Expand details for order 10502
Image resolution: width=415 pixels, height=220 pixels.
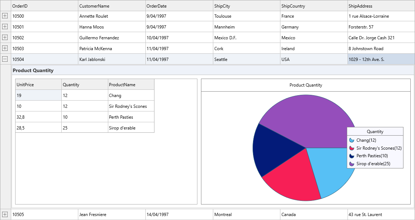(x=5, y=37)
